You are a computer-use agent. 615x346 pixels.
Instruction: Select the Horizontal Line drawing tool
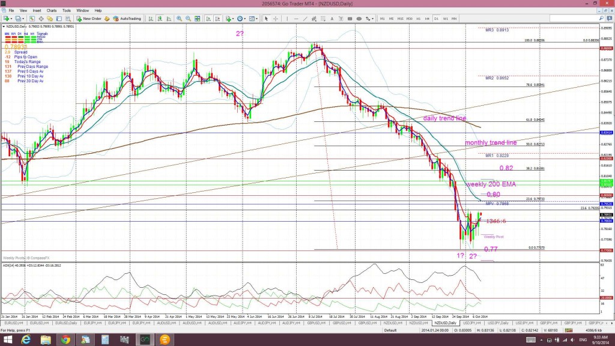pos(296,19)
